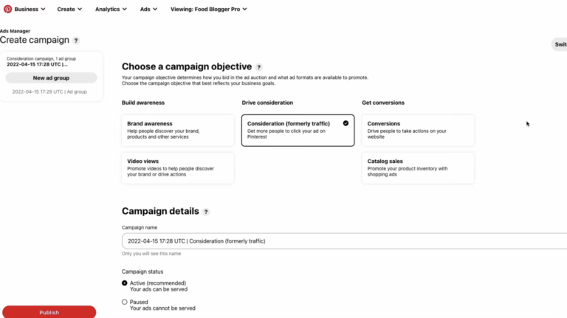Click the red Publish button
The image size is (567, 318).
49,312
